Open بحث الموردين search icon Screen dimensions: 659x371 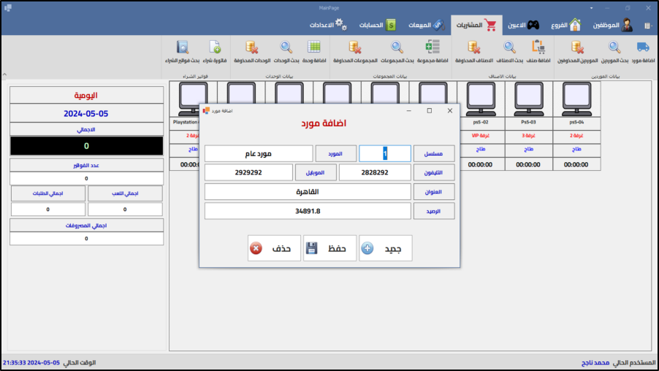coord(614,48)
